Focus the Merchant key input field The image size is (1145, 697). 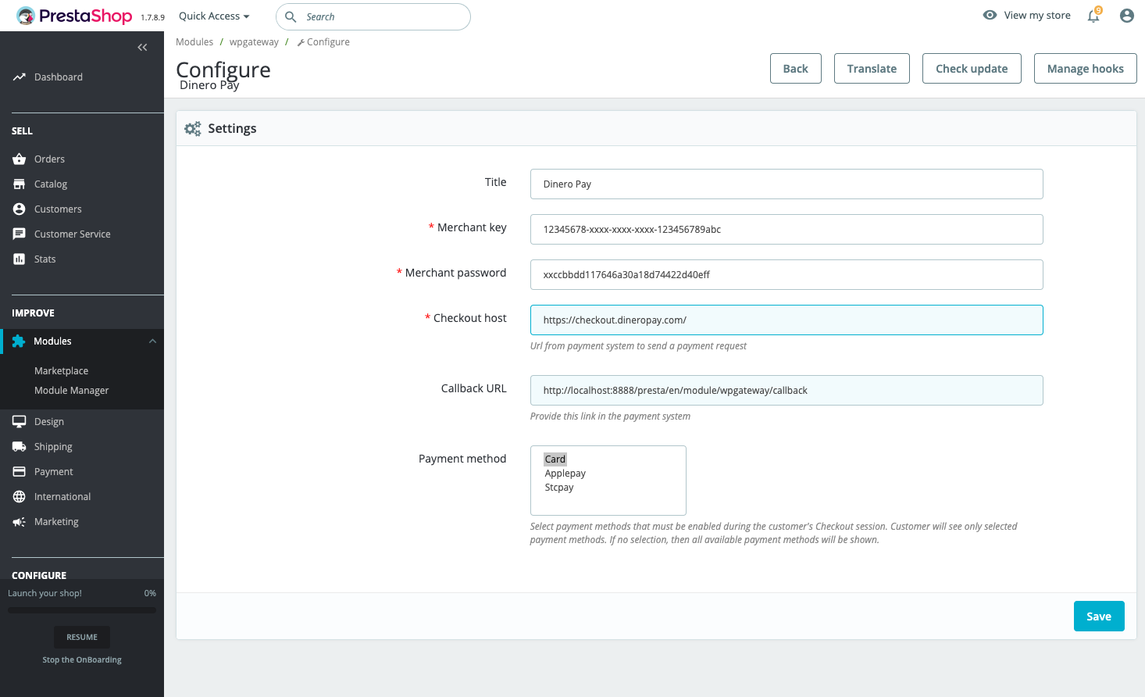coord(787,229)
